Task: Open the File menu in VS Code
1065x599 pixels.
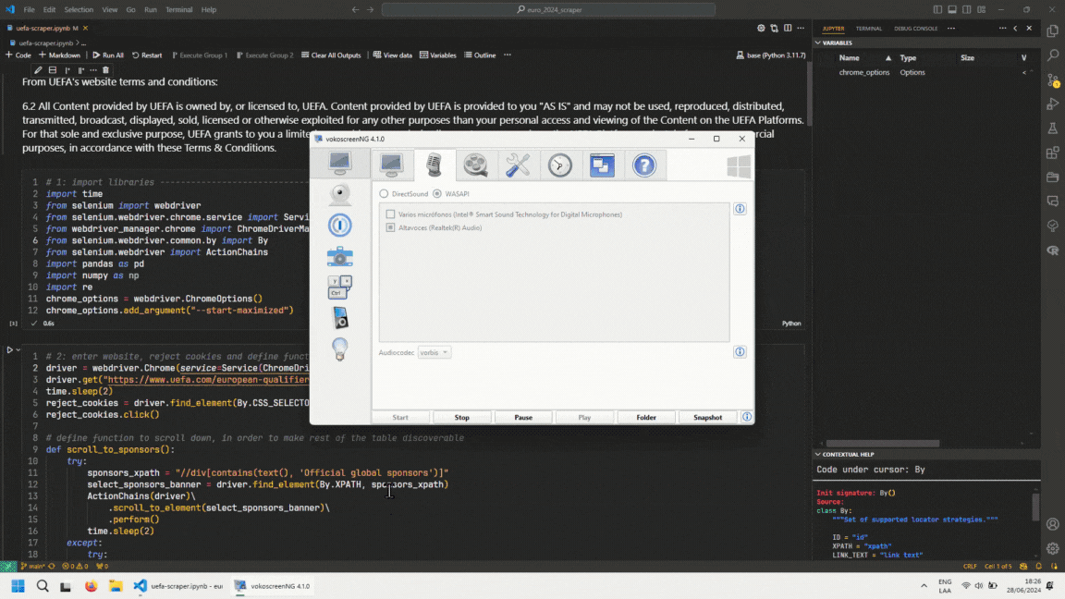Action: point(30,9)
